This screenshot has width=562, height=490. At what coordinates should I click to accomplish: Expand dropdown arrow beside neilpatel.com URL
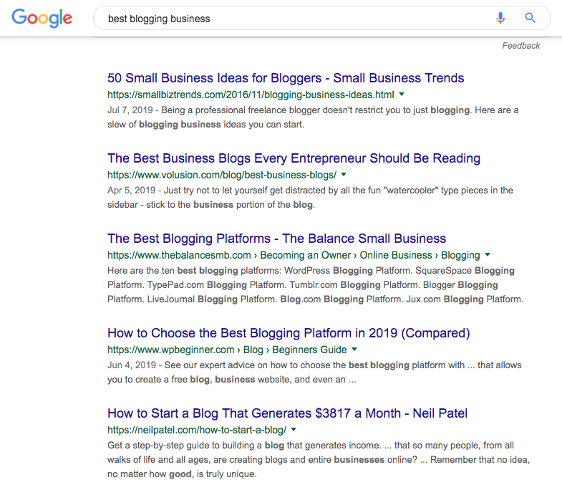tap(294, 429)
